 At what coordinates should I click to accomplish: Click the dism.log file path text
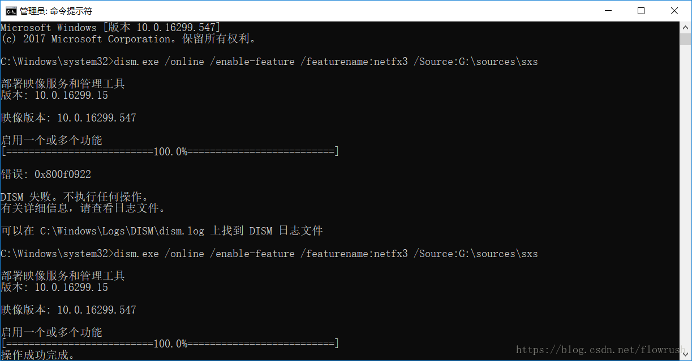coord(122,231)
